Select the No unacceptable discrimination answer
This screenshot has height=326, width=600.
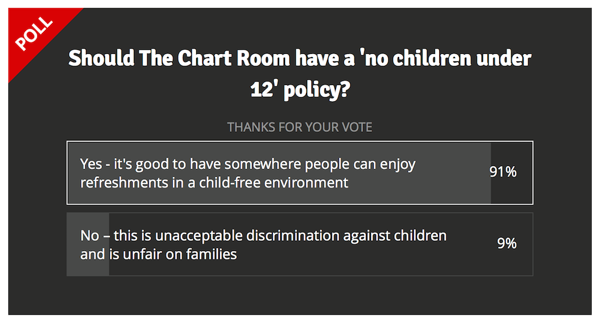click(299, 244)
